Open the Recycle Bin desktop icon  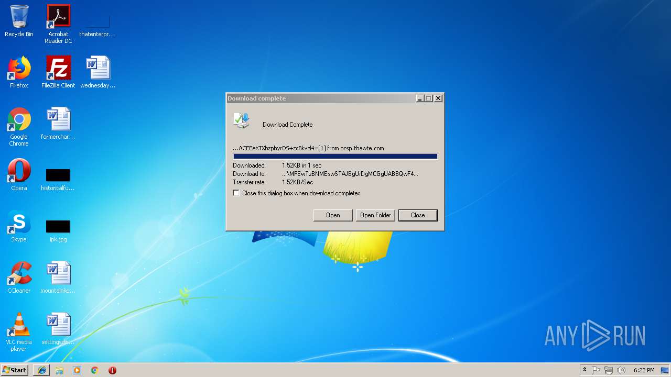pyautogui.click(x=19, y=21)
